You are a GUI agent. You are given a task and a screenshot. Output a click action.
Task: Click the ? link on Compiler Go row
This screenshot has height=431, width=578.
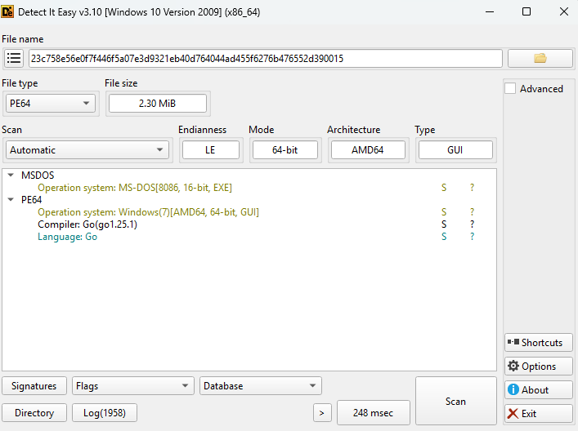pyautogui.click(x=473, y=224)
